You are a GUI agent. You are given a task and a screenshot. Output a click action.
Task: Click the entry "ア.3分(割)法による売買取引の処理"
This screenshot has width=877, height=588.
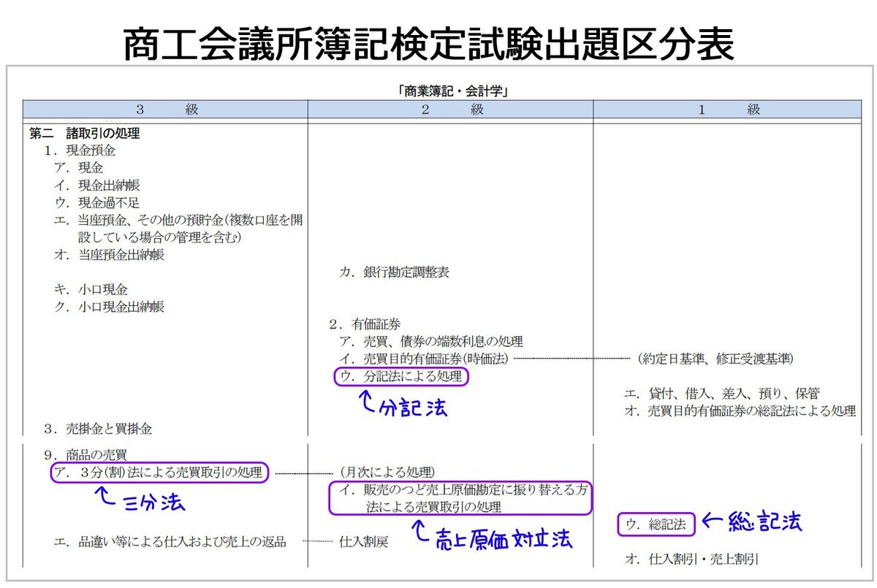[158, 473]
